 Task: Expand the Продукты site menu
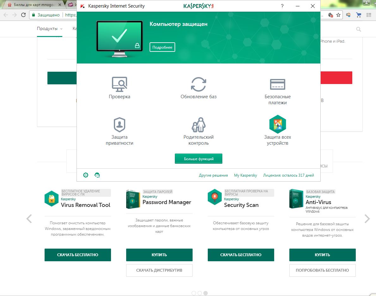(49, 28)
